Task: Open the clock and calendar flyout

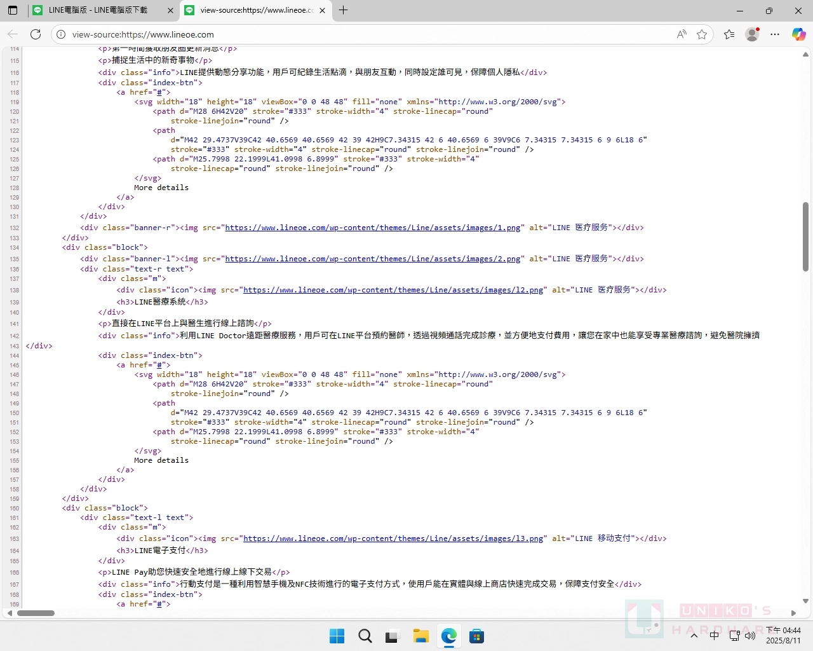Action: (783, 636)
